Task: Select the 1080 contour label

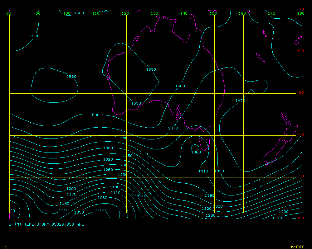Action: click(102, 198)
